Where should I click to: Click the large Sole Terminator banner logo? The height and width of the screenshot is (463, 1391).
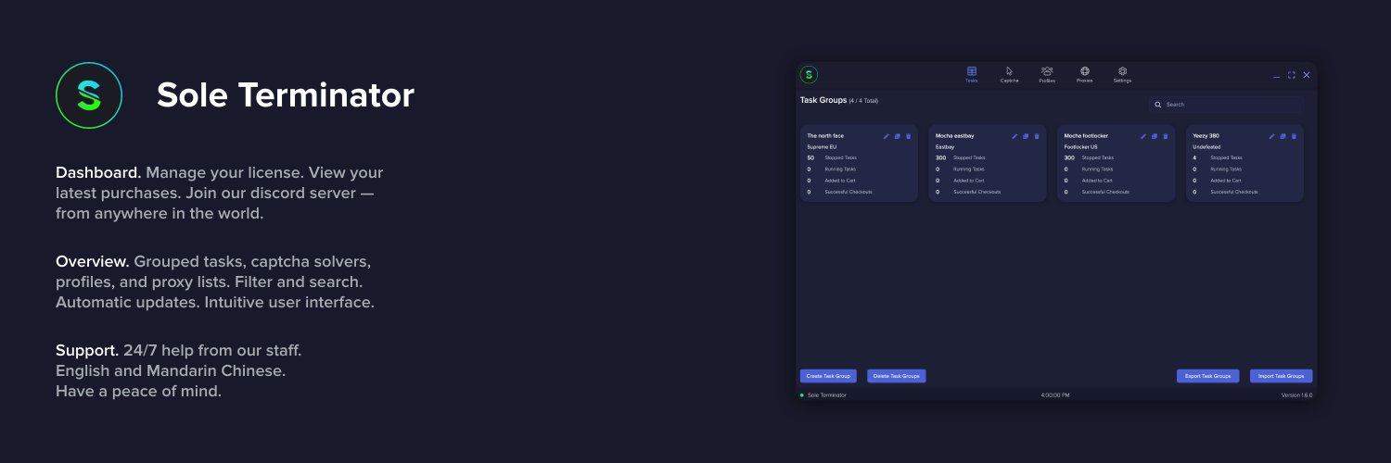pyautogui.click(x=89, y=95)
